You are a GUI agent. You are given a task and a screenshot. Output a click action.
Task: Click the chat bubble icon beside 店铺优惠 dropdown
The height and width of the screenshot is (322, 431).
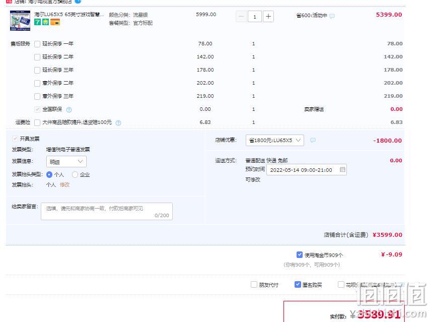pyautogui.click(x=313, y=140)
